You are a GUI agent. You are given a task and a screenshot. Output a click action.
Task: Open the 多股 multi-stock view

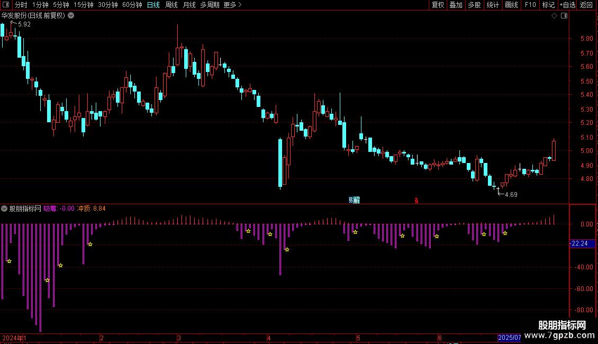pos(475,5)
